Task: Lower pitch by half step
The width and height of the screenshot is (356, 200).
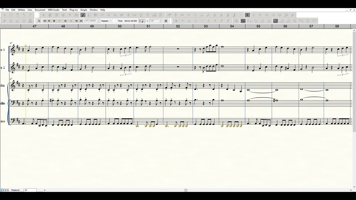Action: [x=273, y=15]
